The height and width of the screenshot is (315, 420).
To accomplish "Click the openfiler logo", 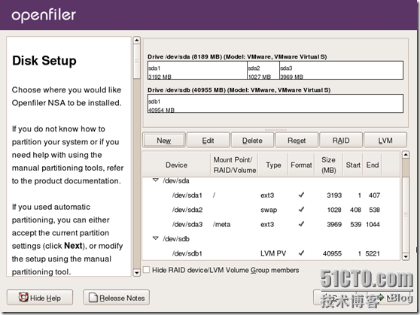I will (44, 15).
